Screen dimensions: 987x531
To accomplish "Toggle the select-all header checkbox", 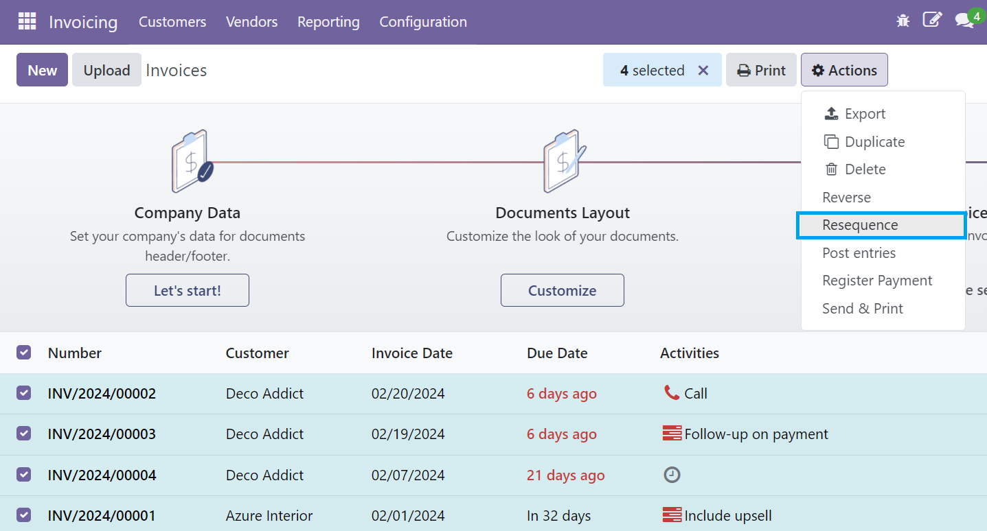I will click(x=24, y=353).
